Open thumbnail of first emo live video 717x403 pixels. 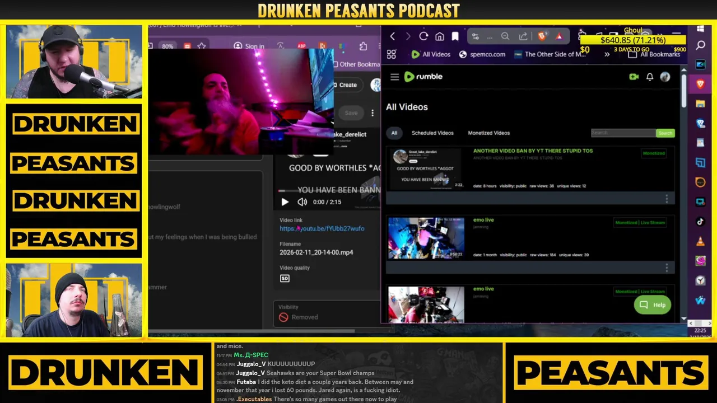[426, 238]
